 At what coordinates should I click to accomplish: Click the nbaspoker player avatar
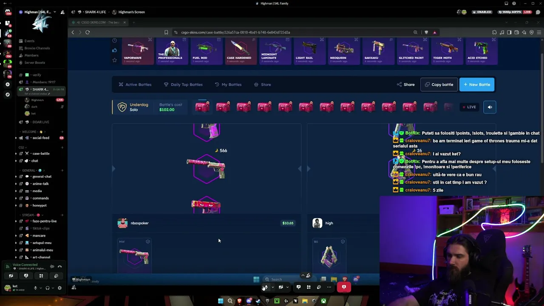122,223
